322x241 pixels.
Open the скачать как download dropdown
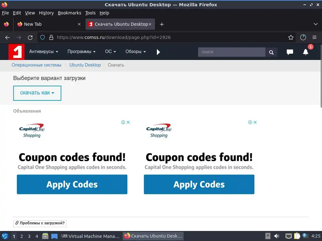(37, 93)
